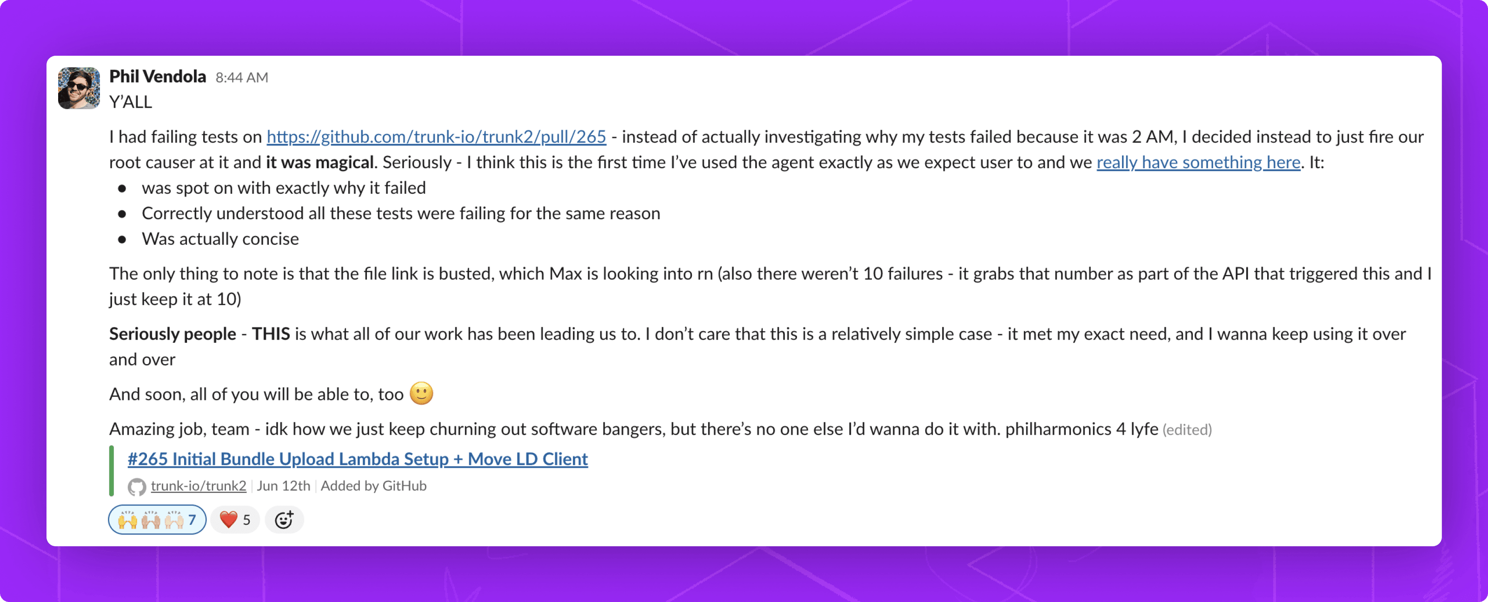Add a new reaction with the smiley-plus icon

point(284,519)
